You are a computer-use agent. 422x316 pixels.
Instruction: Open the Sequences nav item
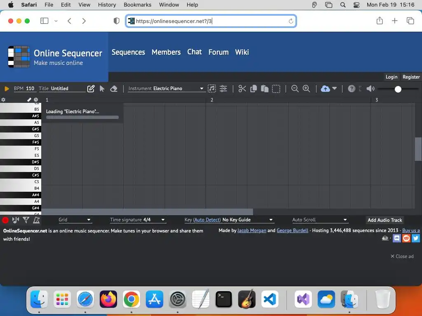pyautogui.click(x=128, y=52)
